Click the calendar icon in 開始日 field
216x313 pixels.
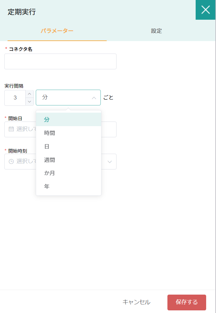[x=11, y=129]
